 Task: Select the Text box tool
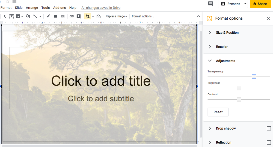point(11,16)
